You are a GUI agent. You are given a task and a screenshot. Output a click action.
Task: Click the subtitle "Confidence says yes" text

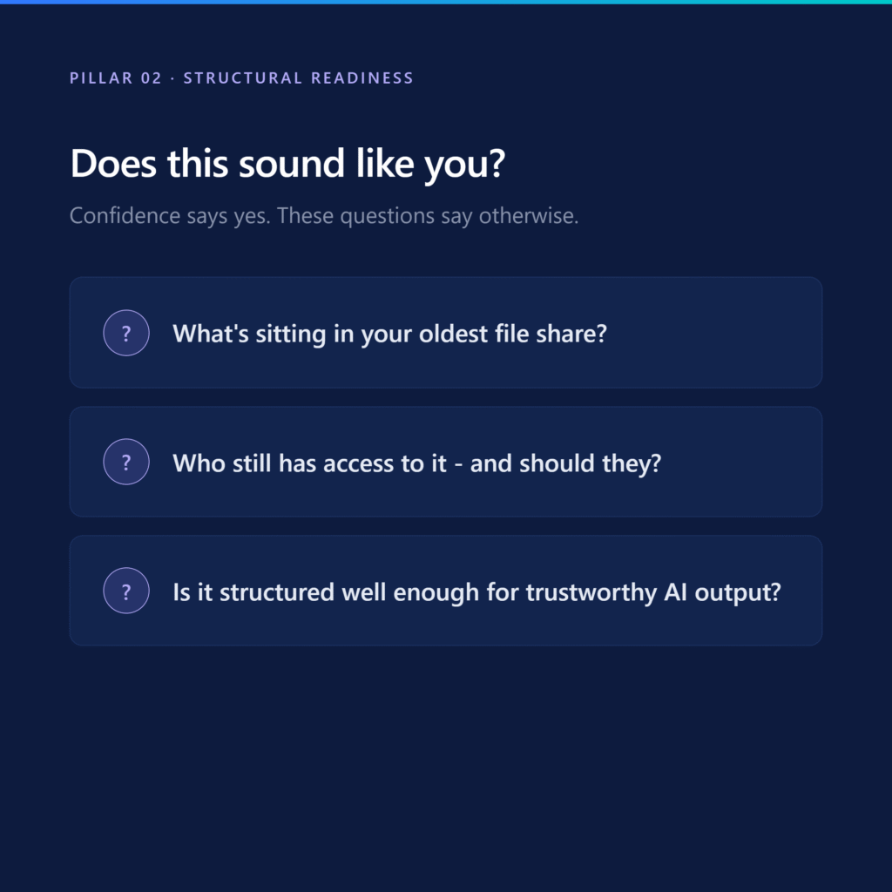point(324,216)
